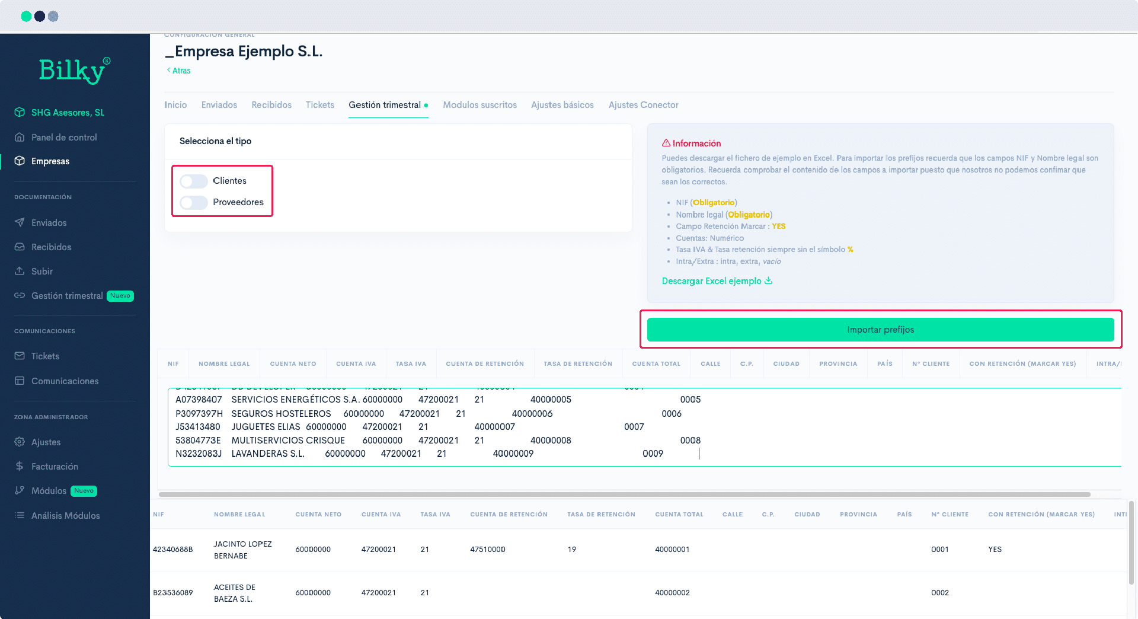Click NOMBRE LEGAL header in upper table
Viewport: 1138px width, 619px height.
coord(224,364)
